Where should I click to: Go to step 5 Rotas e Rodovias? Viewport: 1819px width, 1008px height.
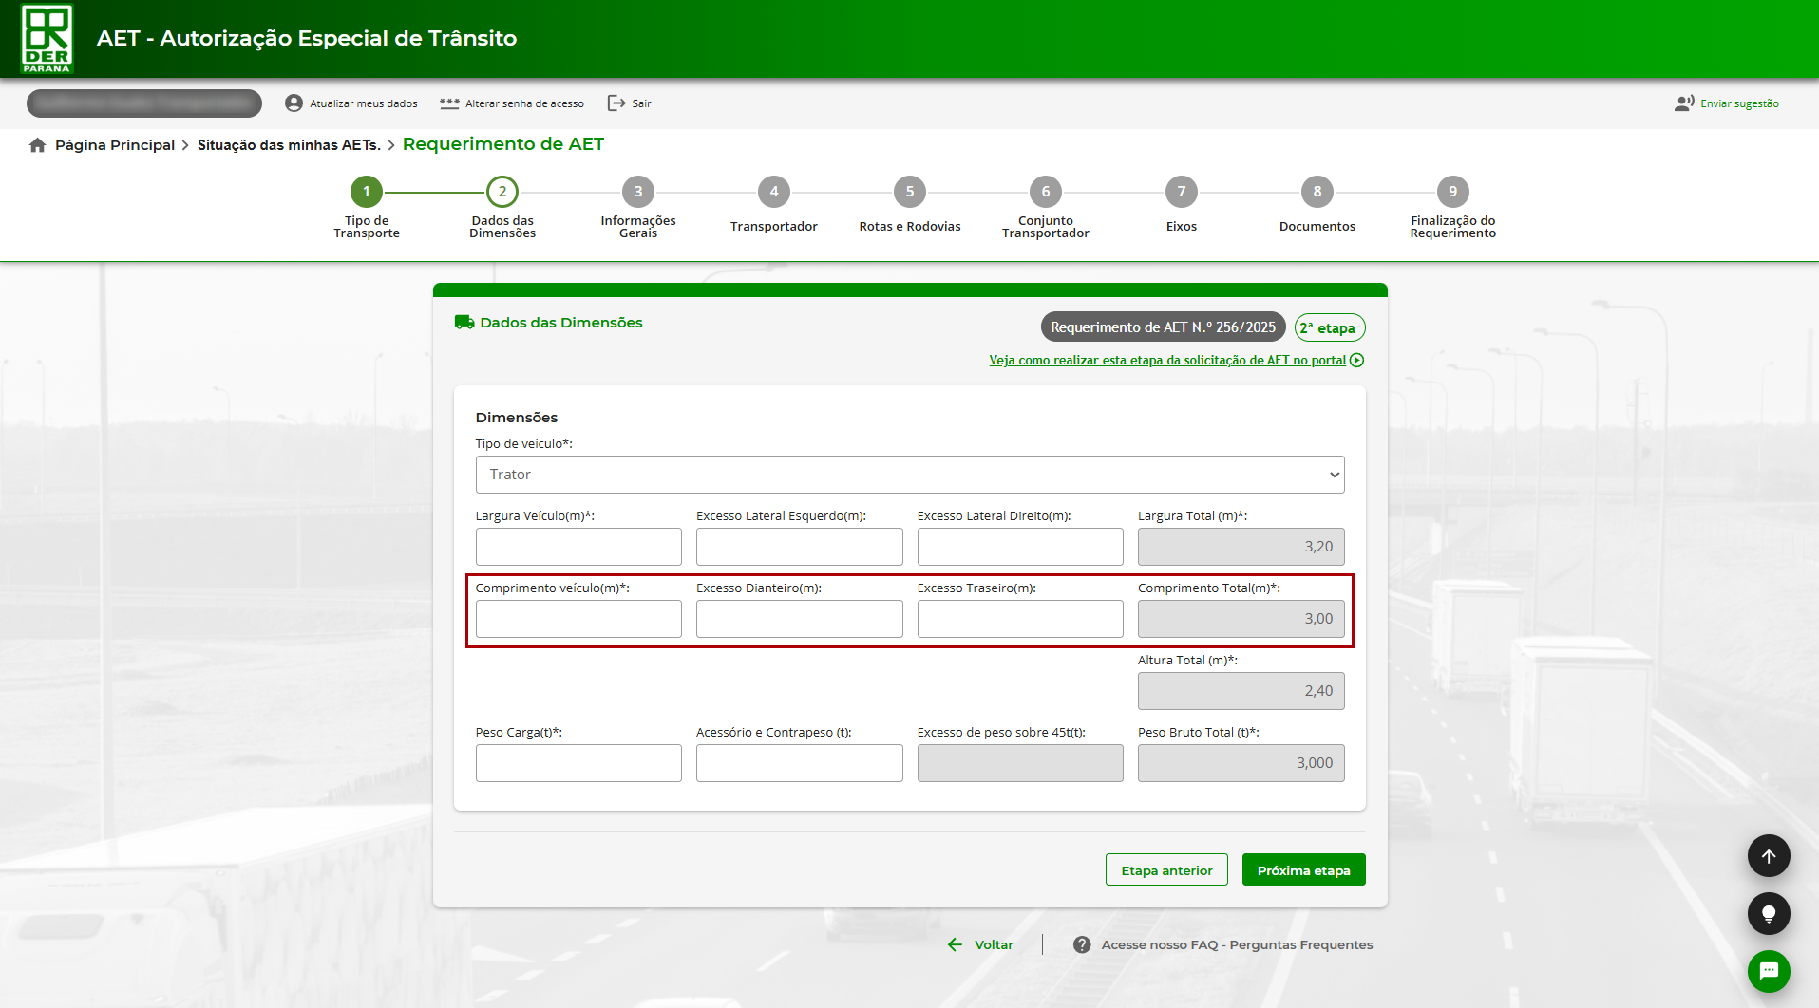(x=910, y=205)
